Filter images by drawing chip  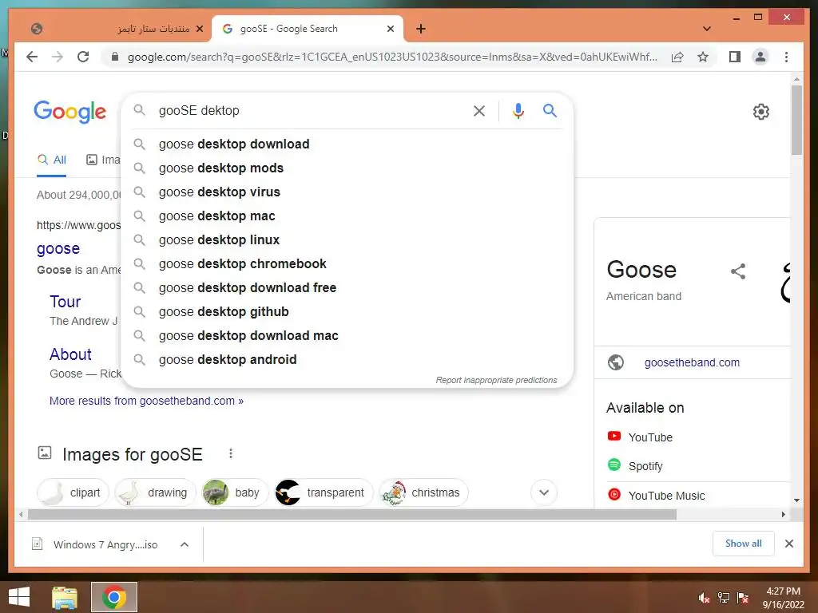(x=154, y=492)
